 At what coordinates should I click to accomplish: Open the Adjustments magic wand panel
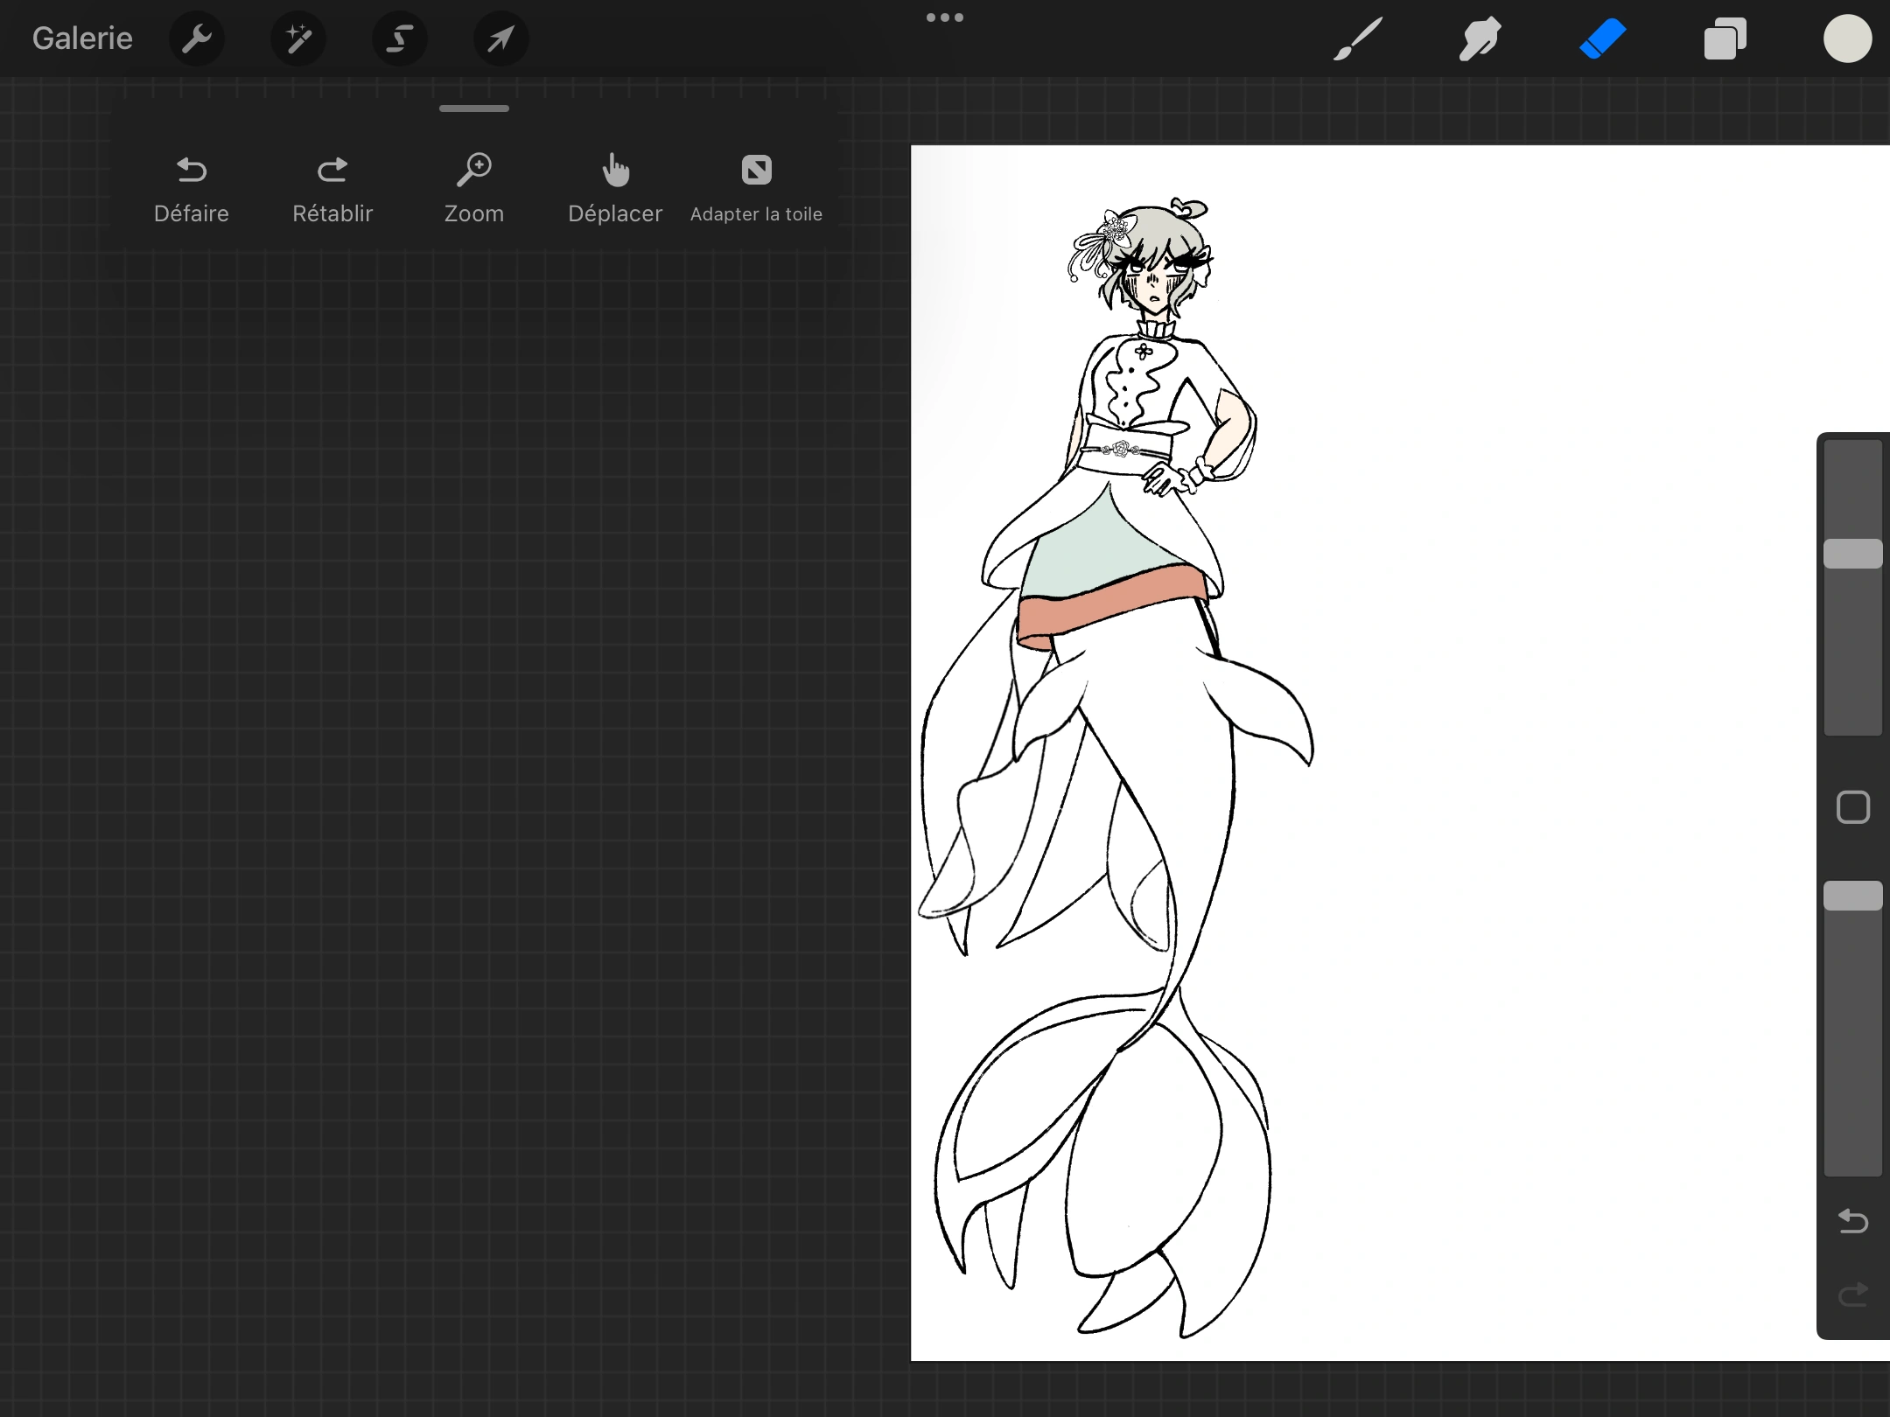(298, 38)
